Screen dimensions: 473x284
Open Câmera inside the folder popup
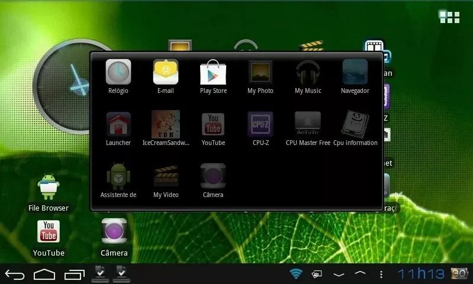click(213, 176)
